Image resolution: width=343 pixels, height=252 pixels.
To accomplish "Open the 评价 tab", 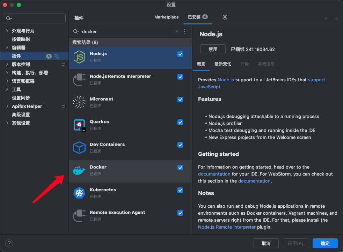I will click(245, 64).
